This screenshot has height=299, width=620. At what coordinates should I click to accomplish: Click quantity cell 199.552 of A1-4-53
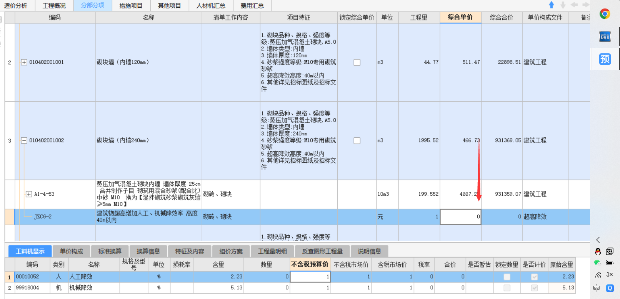(419, 194)
